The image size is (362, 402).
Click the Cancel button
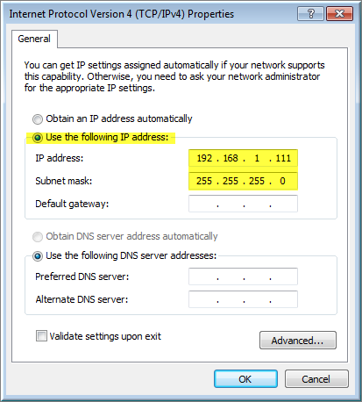(x=316, y=379)
